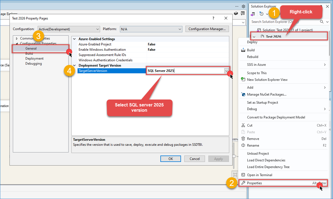Open the Configuration dropdown
The height and width of the screenshot is (199, 333).
pos(68,29)
